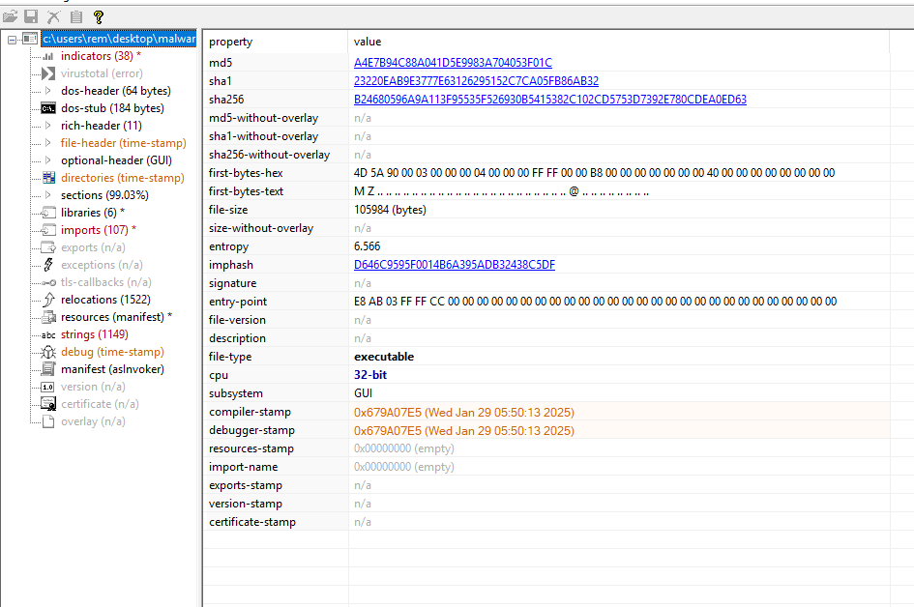This screenshot has width=914, height=607.
Task: Collapse the root file tree node
Action: pyautogui.click(x=12, y=39)
